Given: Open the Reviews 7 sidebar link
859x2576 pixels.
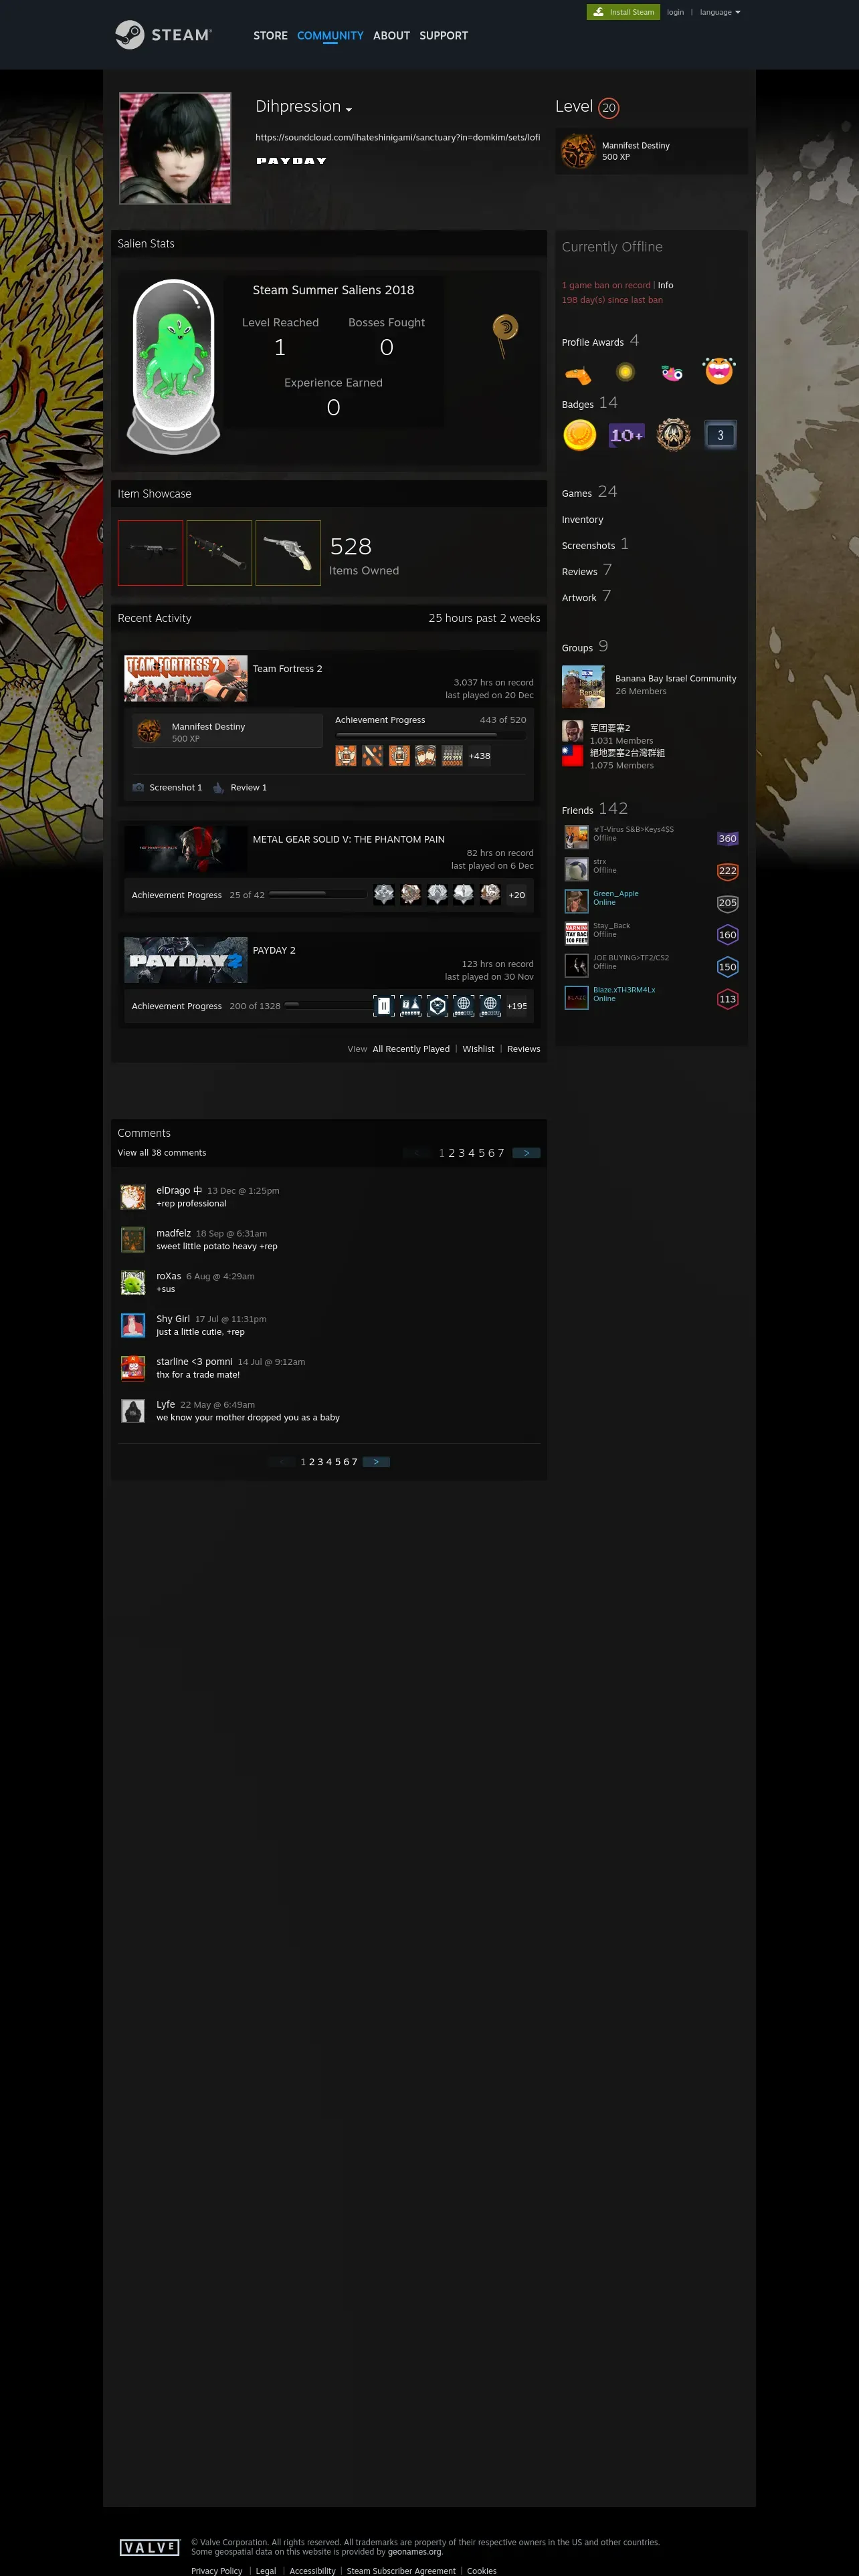Looking at the screenshot, I should (587, 570).
